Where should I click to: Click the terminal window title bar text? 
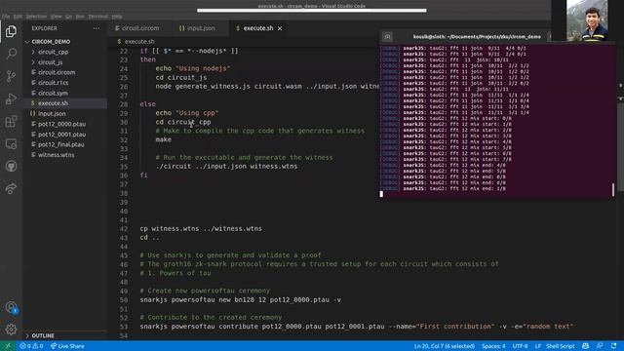pyautogui.click(x=477, y=37)
